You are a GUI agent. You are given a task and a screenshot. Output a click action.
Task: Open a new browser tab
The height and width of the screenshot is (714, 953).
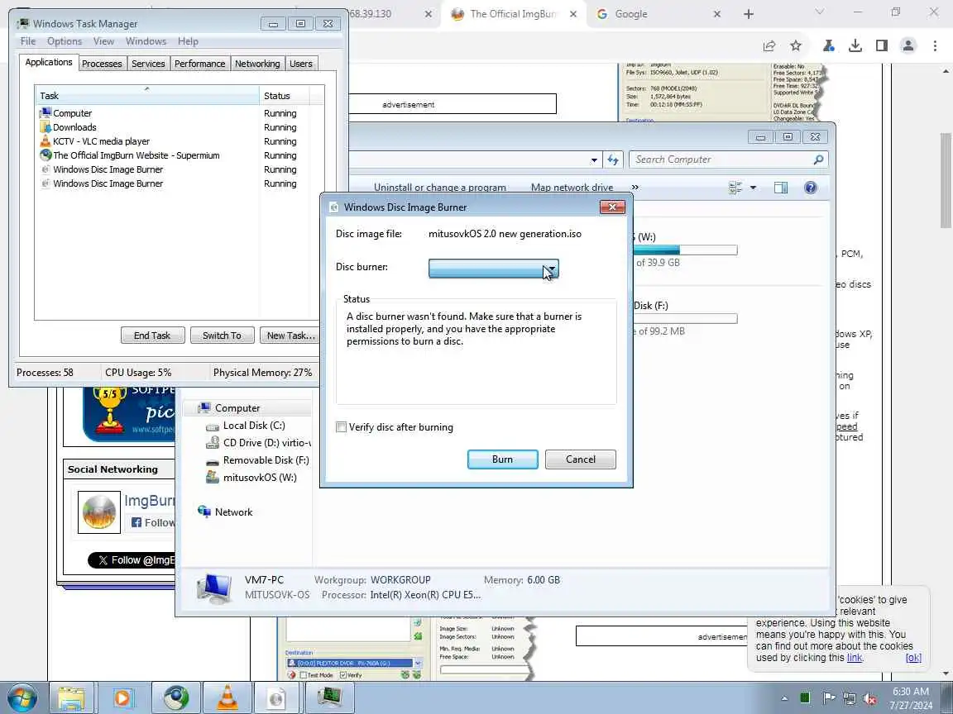[x=748, y=14]
